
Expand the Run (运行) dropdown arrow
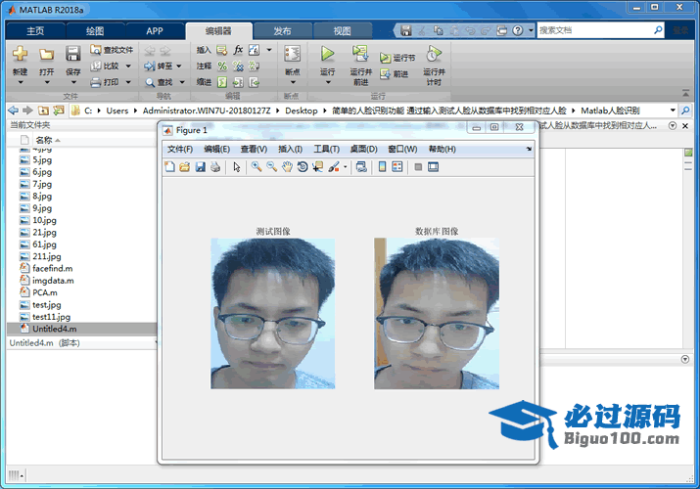[328, 82]
